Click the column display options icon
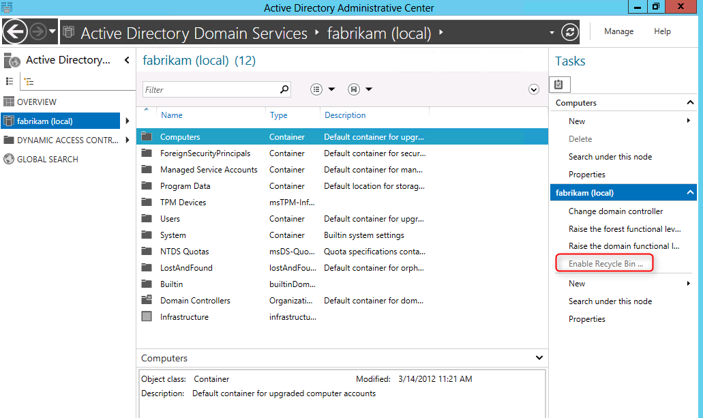This screenshot has width=703, height=418. click(x=318, y=89)
